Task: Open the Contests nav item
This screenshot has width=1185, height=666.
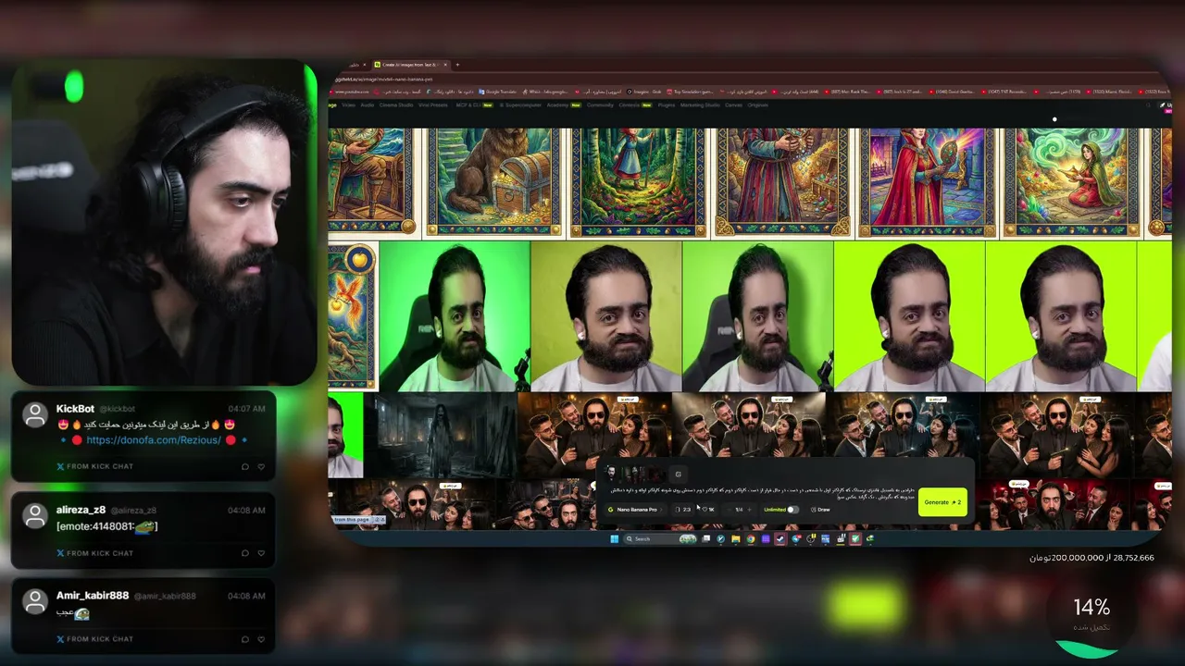Action: point(634,105)
